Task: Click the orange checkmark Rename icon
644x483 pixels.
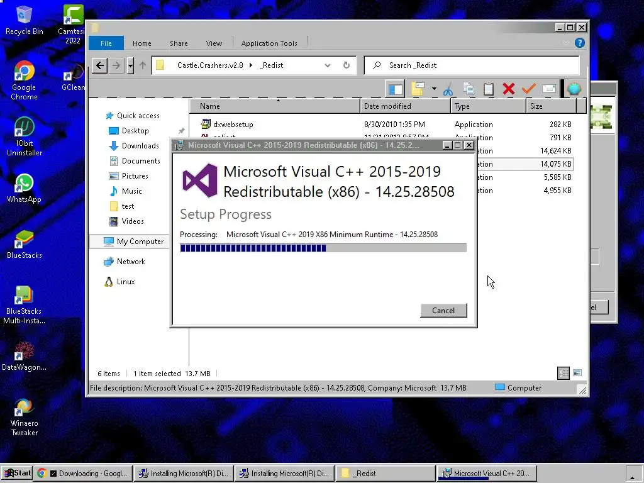Action: (528, 89)
